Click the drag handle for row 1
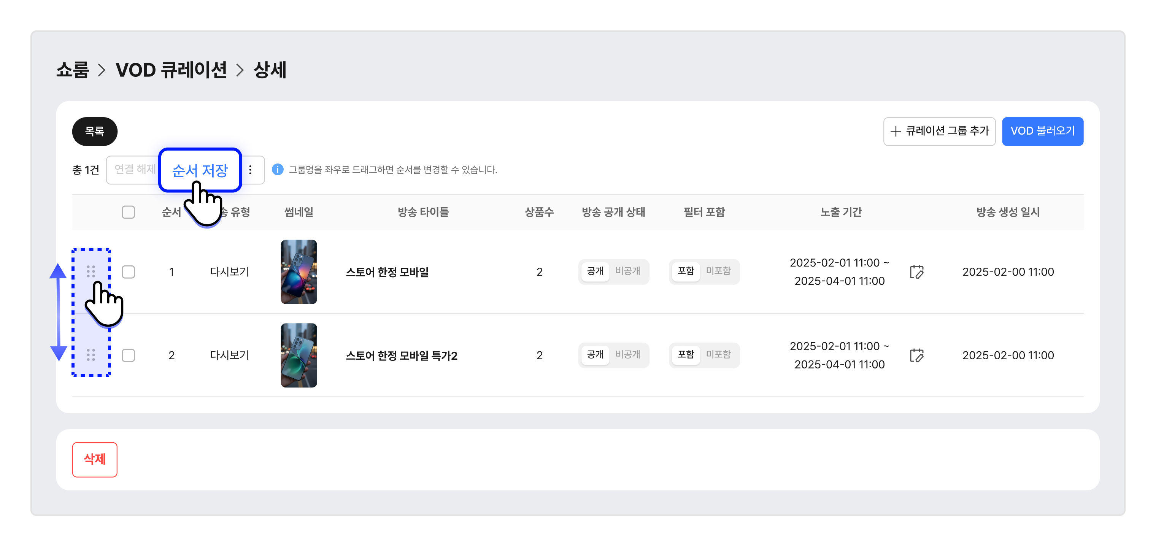 pyautogui.click(x=91, y=271)
